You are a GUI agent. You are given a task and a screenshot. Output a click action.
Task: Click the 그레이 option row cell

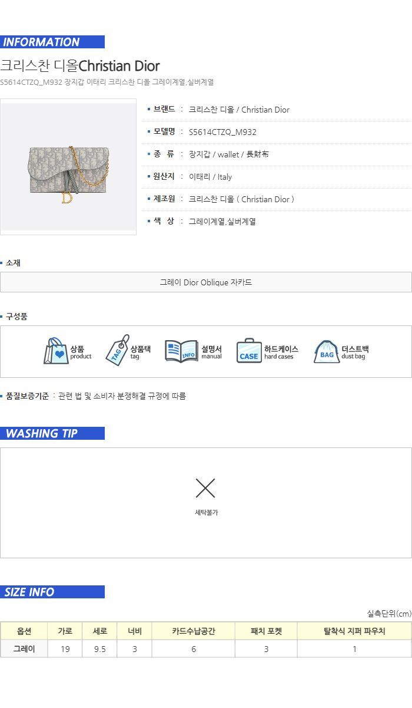24,649
